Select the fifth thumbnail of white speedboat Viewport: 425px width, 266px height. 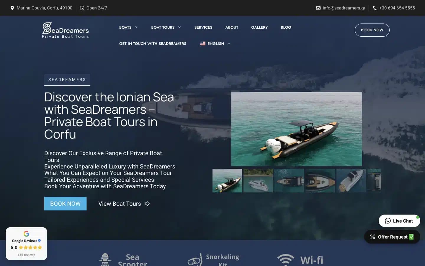tap(351, 181)
